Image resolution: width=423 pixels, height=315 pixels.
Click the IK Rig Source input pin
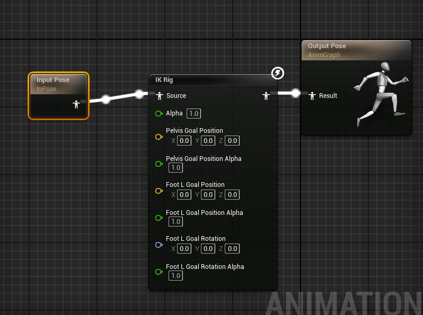click(160, 96)
